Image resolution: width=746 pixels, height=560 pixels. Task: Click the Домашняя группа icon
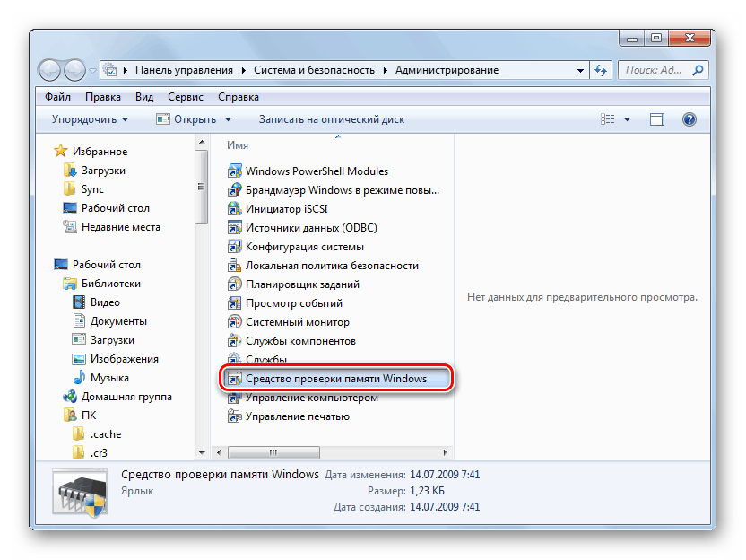[69, 396]
